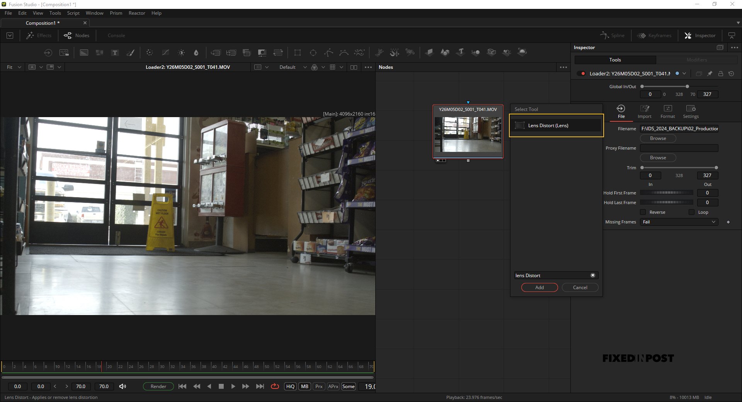This screenshot has width=742, height=402.
Task: Click Browse next to Filename
Action: [658, 138]
